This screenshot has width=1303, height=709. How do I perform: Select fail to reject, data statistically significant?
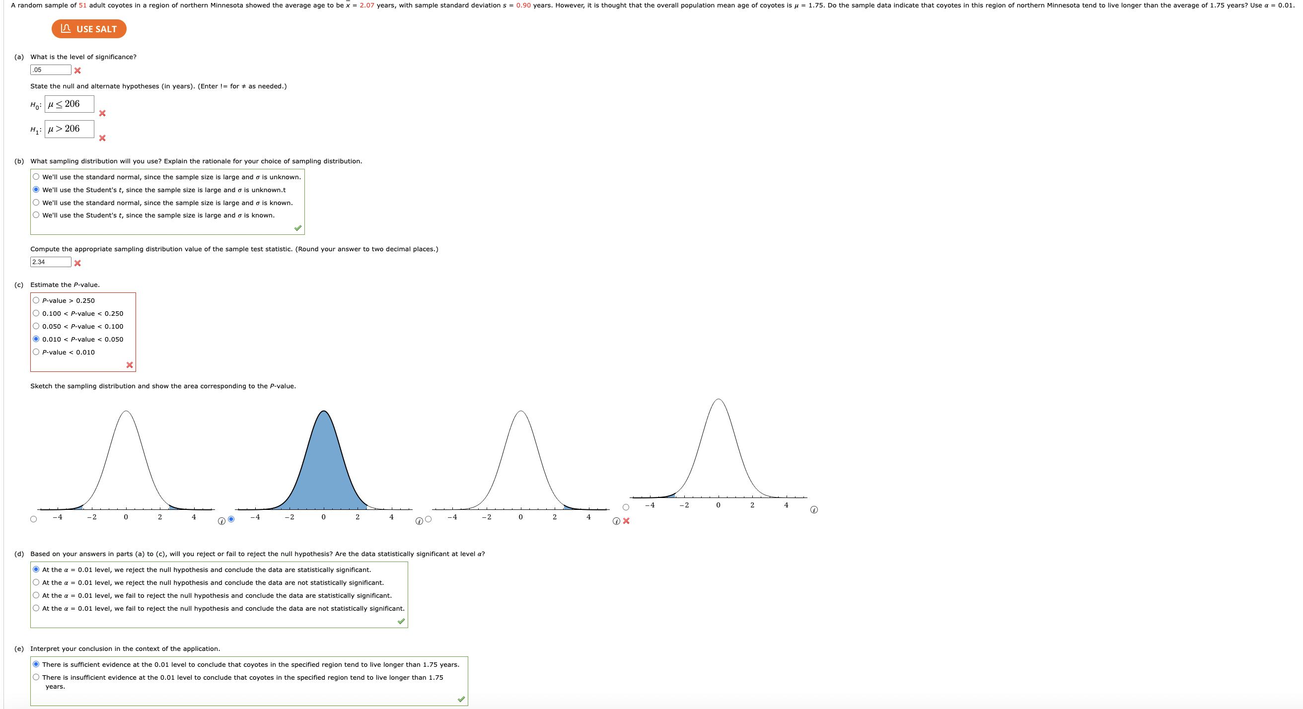pos(36,596)
